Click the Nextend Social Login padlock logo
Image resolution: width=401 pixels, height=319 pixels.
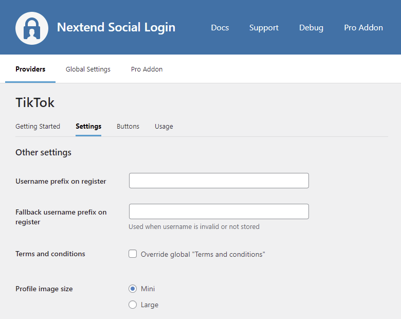pos(32,28)
